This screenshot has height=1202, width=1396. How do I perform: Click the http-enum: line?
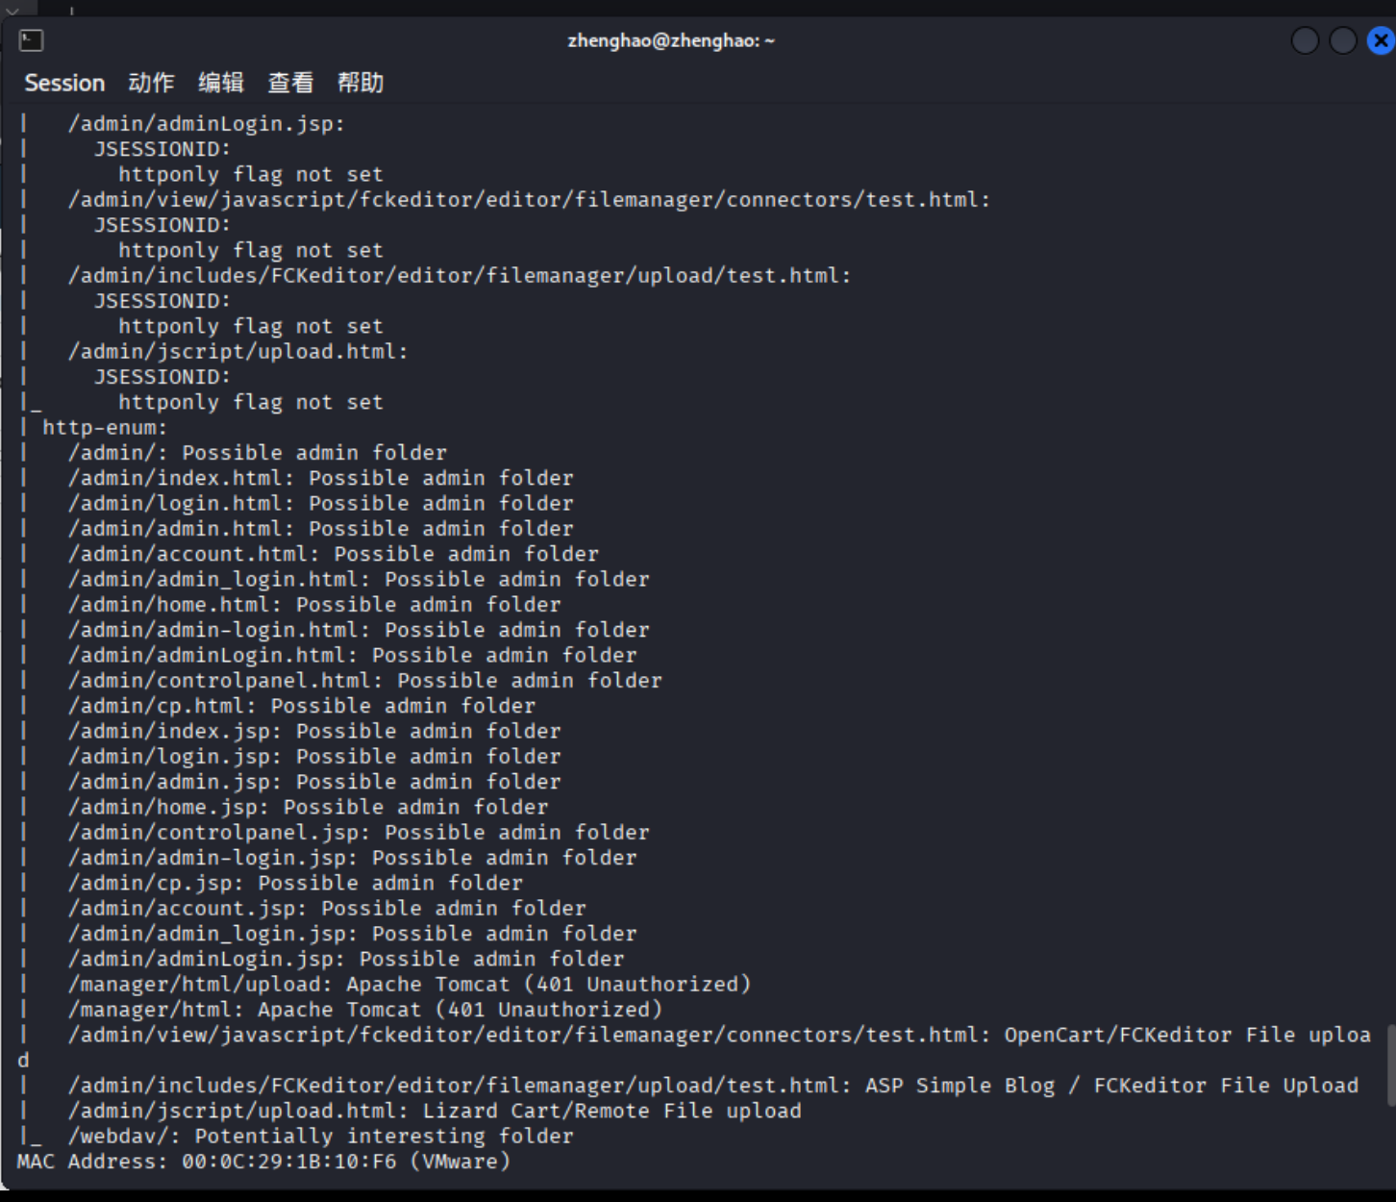104,427
